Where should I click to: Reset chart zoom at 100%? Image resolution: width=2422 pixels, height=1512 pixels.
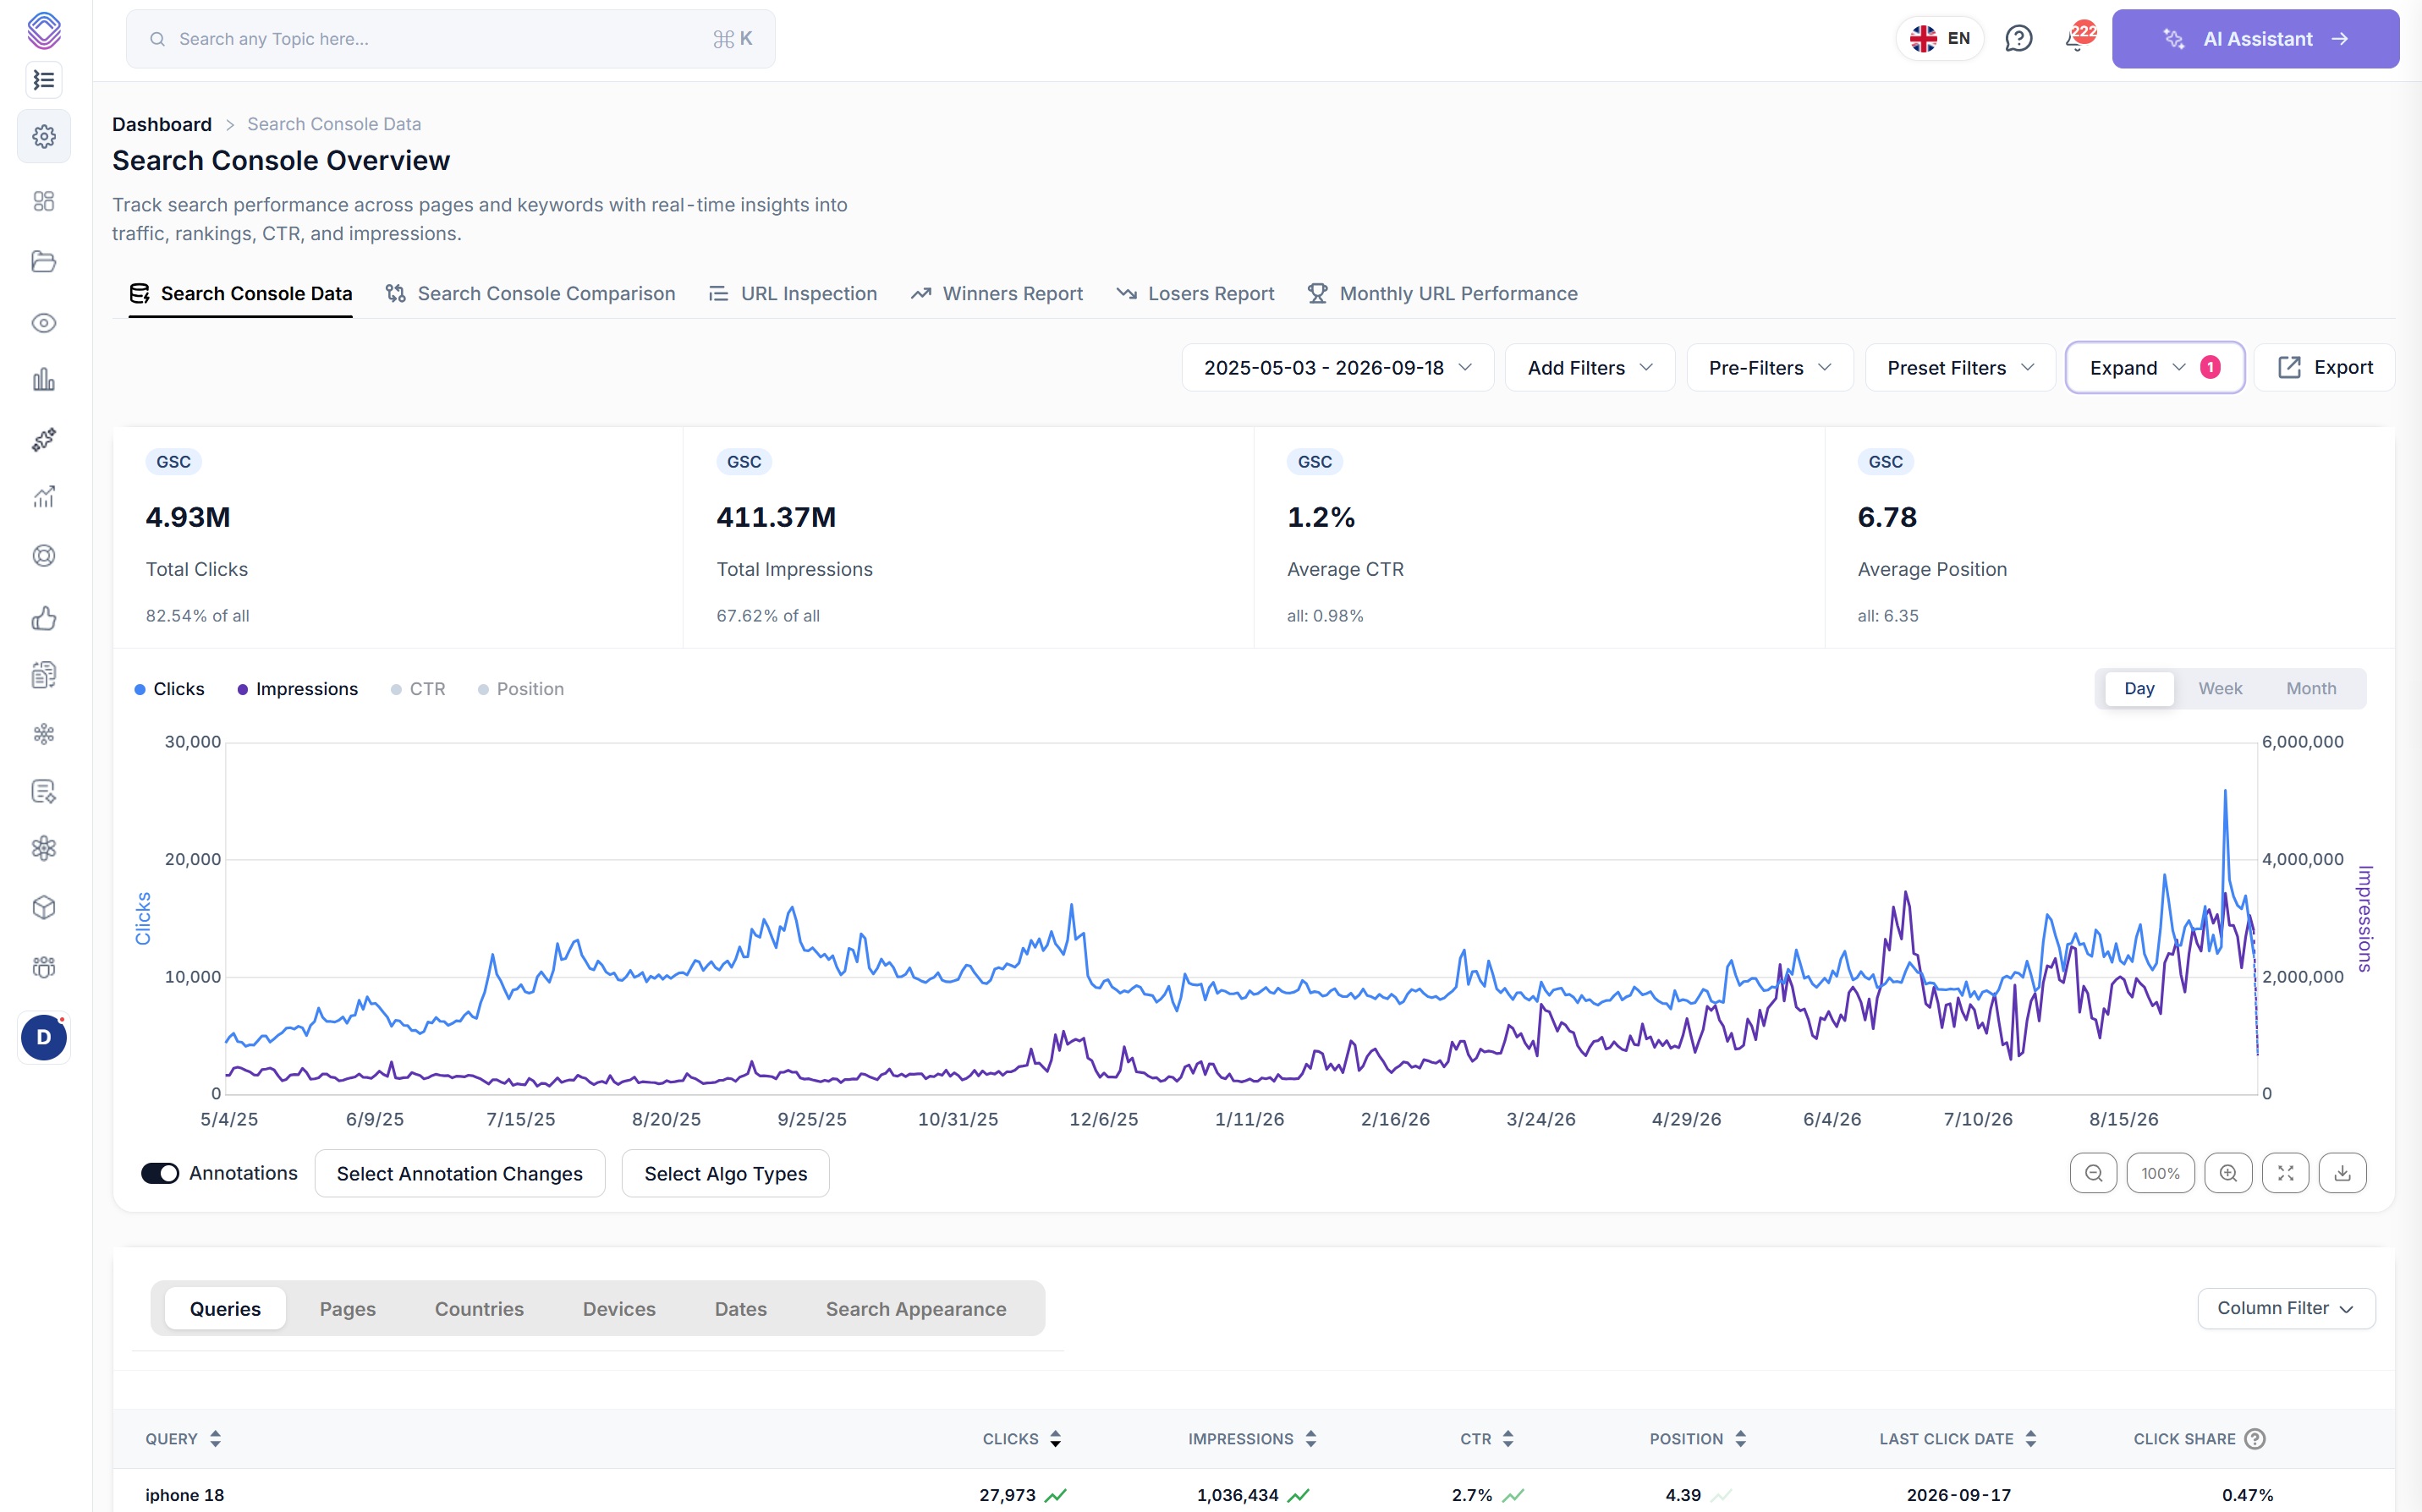[2160, 1173]
